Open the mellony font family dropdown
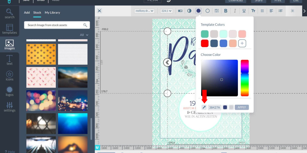The image size is (307, 153). point(144,11)
